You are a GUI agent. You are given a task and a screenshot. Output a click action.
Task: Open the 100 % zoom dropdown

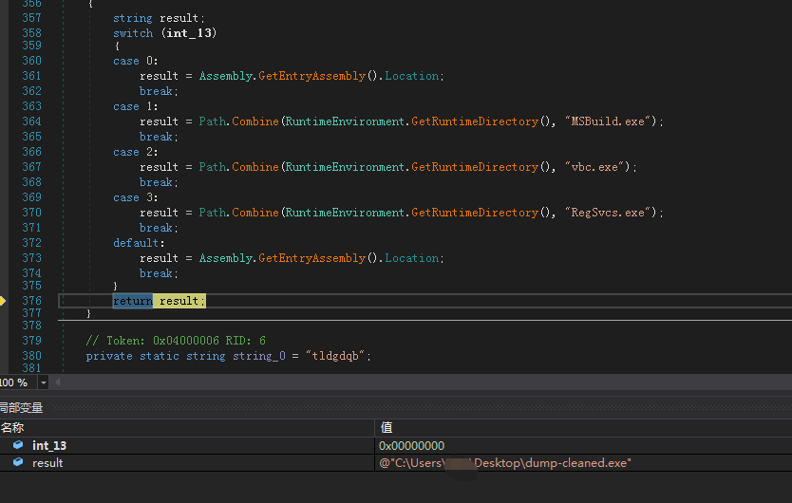(44, 382)
